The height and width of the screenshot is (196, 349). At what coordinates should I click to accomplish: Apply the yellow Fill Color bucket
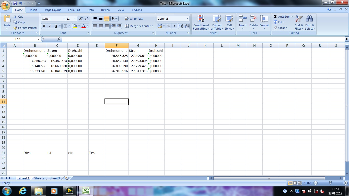pyautogui.click(x=75, y=26)
